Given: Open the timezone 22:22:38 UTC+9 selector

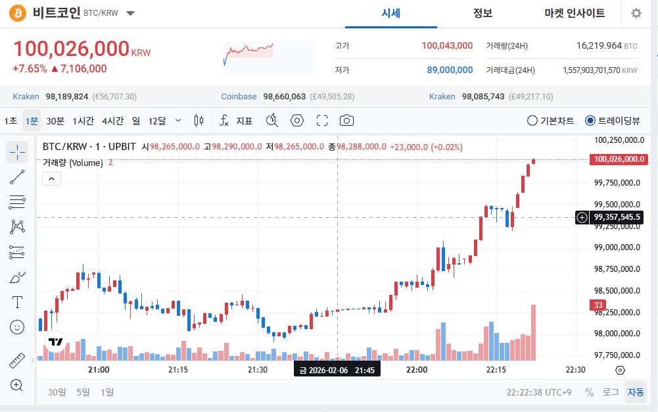Looking at the screenshot, I should pyautogui.click(x=539, y=392).
